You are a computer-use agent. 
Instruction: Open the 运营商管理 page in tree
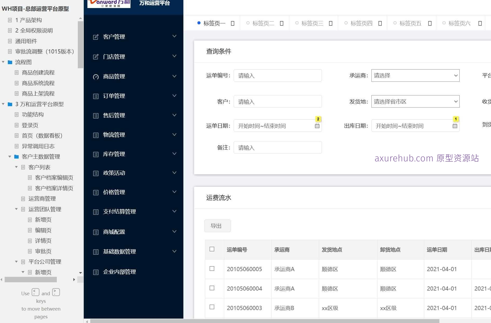[42, 199]
